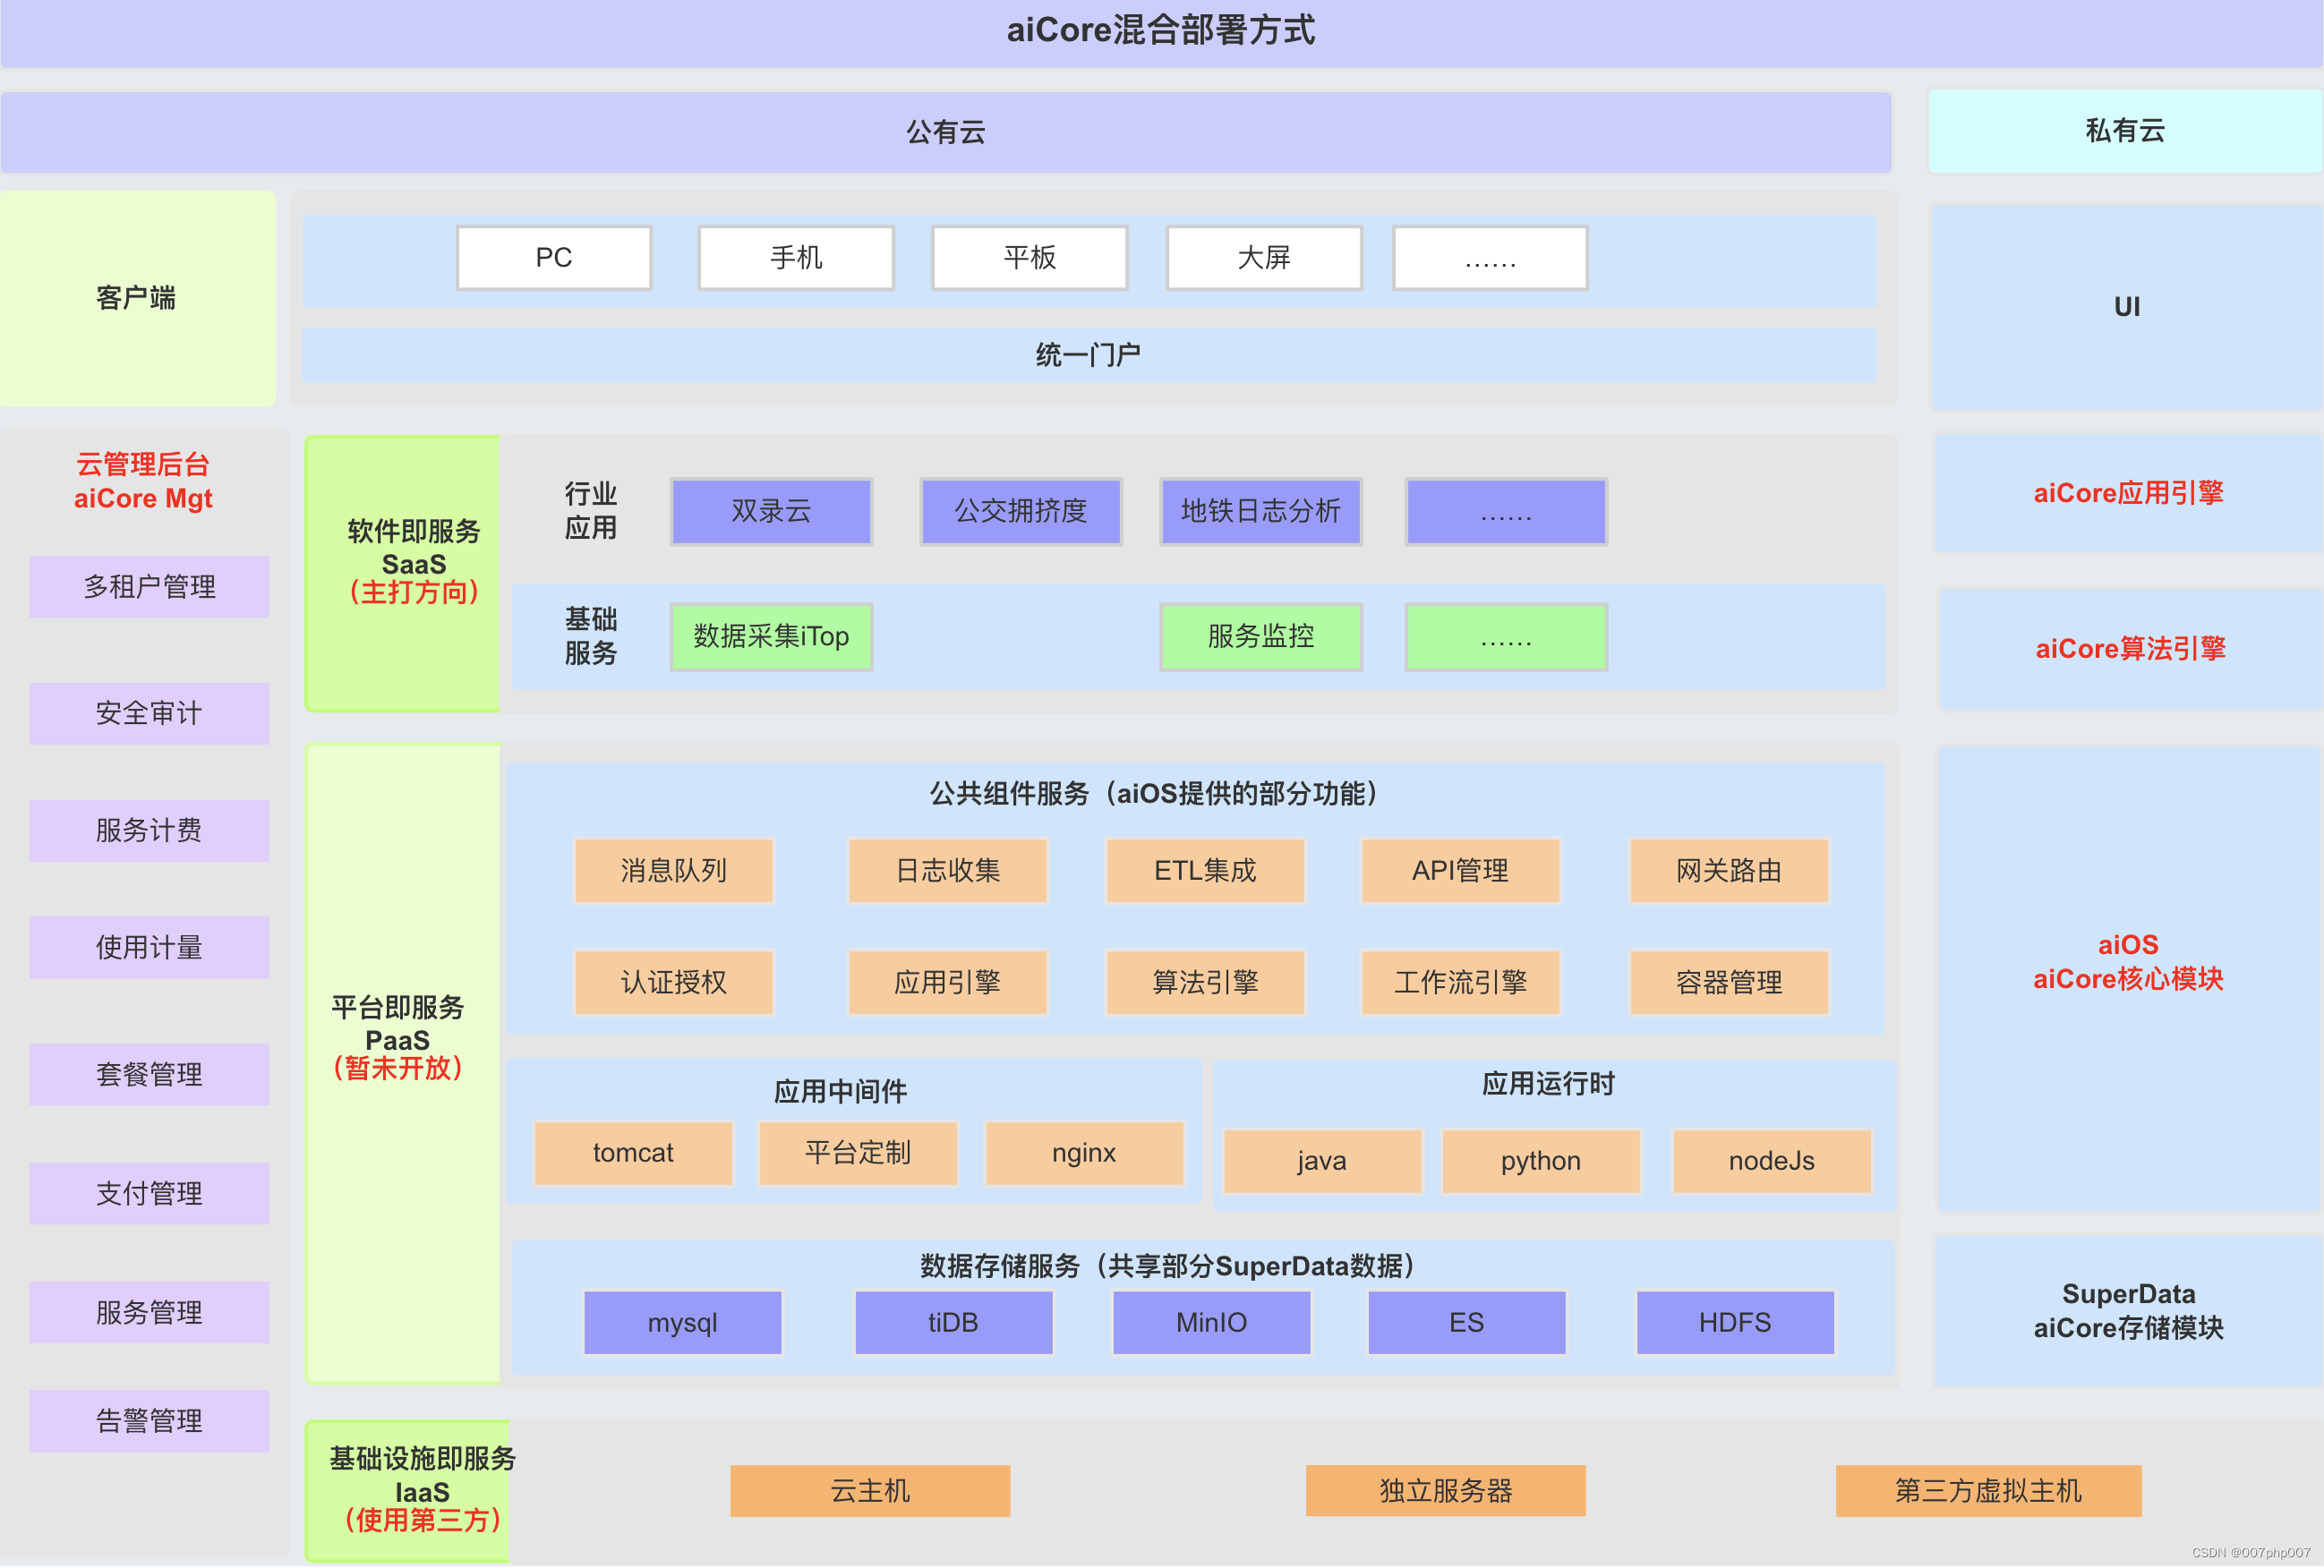Image resolution: width=2324 pixels, height=1568 pixels.
Task: Select the MinIO storage box
Action: point(1212,1324)
